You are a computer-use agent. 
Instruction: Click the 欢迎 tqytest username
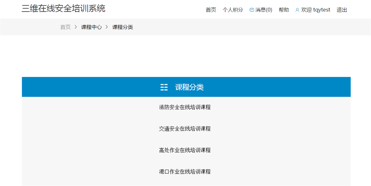tap(316, 10)
